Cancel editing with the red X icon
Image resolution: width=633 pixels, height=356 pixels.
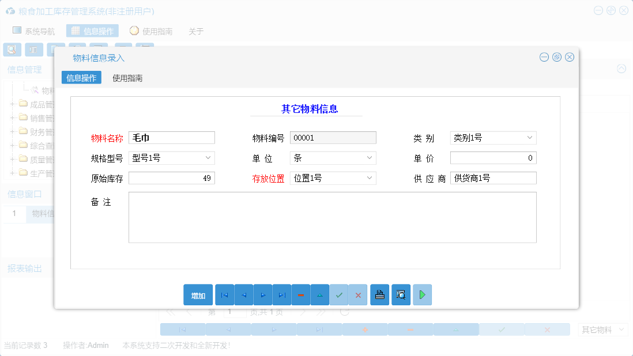point(357,294)
